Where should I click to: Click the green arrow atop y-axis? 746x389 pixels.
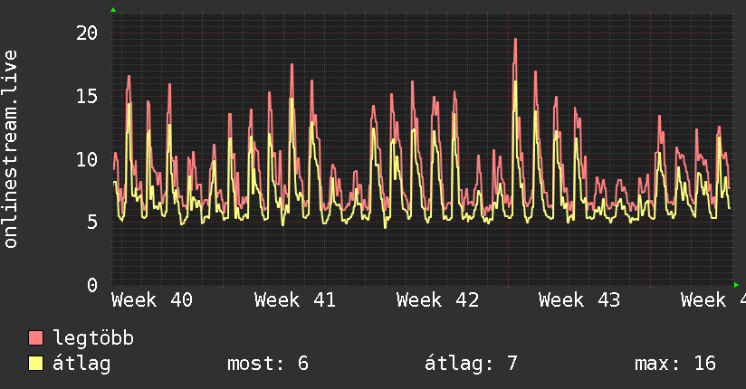(x=113, y=10)
